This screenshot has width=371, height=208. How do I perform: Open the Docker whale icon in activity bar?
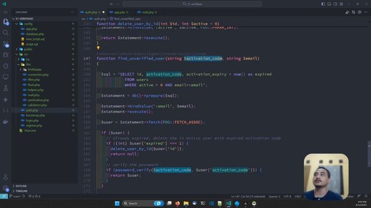pyautogui.click(x=5, y=122)
